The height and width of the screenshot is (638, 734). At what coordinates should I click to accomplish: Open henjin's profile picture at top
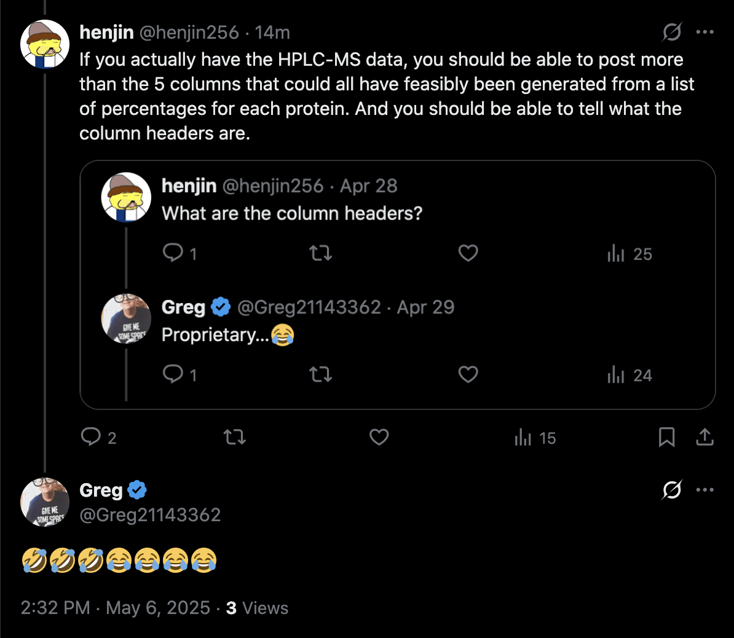[x=44, y=44]
